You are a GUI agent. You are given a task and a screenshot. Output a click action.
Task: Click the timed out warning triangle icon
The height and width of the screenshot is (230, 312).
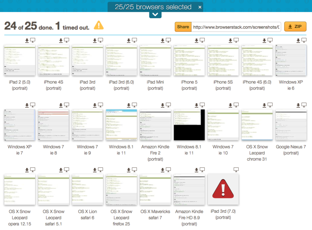[99, 25]
